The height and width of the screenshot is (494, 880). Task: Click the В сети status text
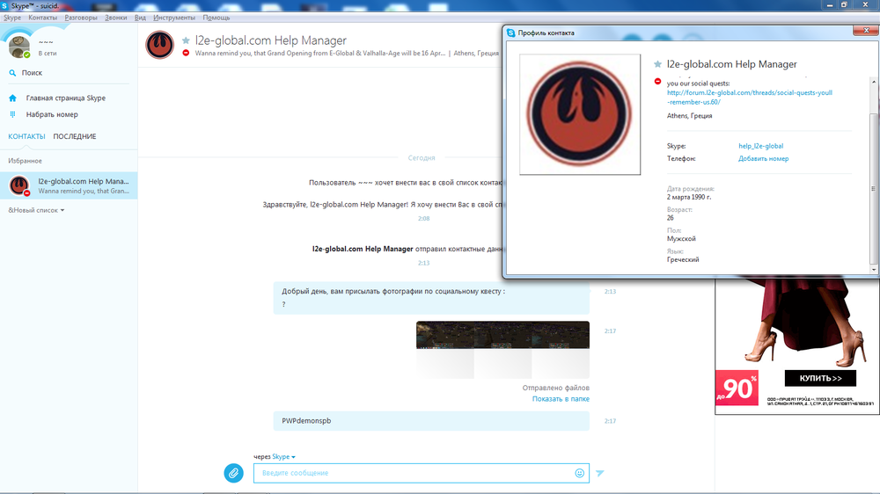[48, 54]
